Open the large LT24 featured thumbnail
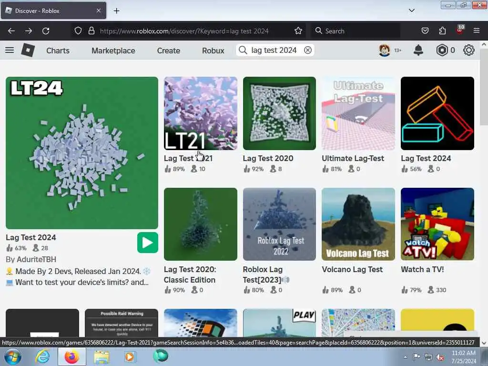 (x=82, y=153)
